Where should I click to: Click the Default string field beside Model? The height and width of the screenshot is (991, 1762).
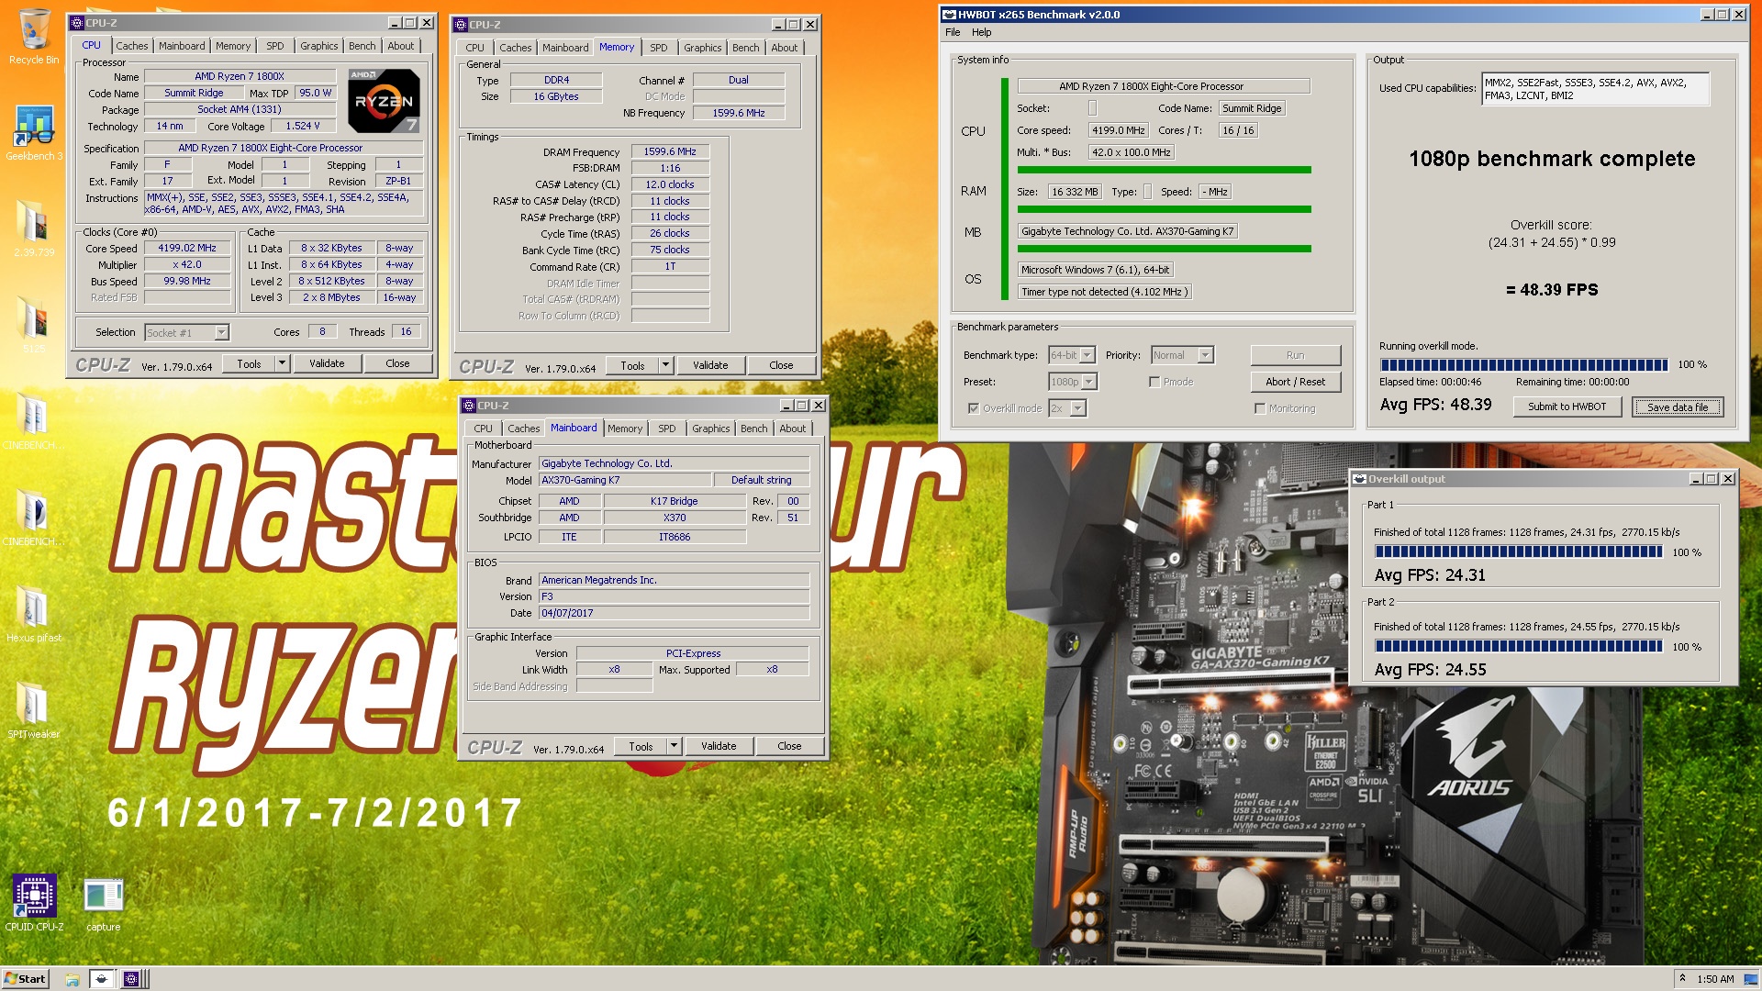pyautogui.click(x=761, y=480)
